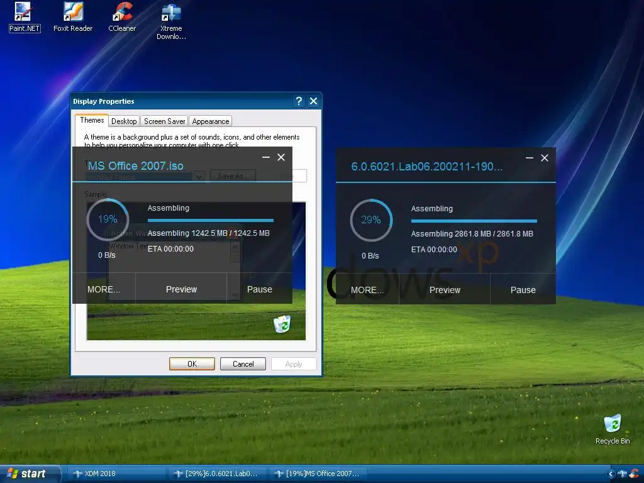Select the [29%]6.0.6021.Lab0... taskbar button
This screenshot has width=644, height=483.
point(217,474)
